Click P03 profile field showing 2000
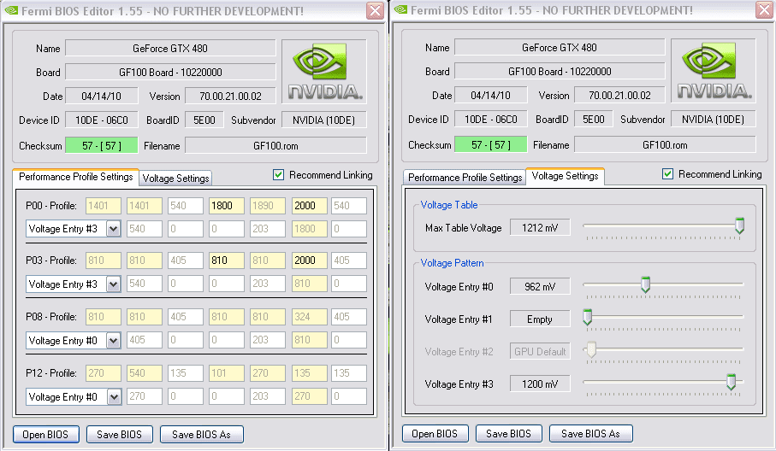776x451 pixels. point(310,261)
